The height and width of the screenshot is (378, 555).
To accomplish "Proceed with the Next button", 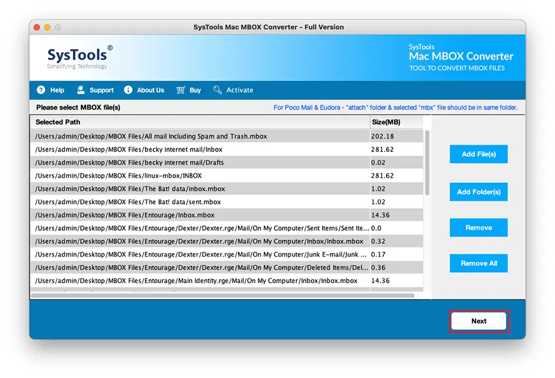I will [479, 321].
